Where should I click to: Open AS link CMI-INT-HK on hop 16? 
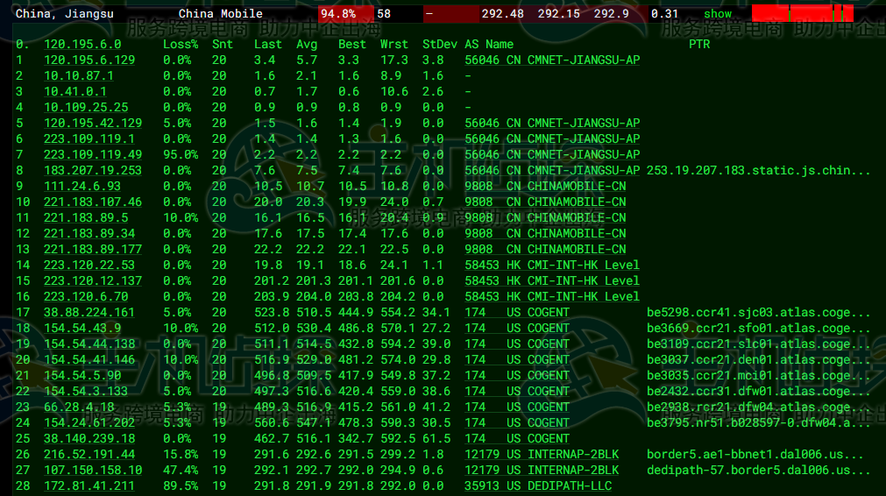click(x=552, y=296)
